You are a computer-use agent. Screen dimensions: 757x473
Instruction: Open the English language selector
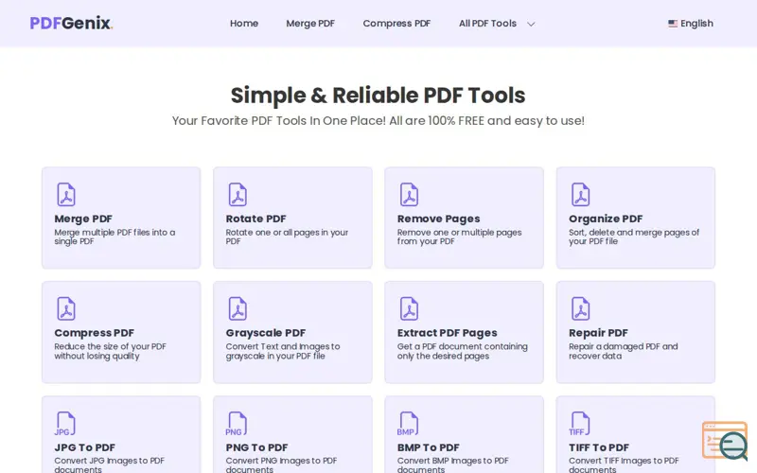[x=691, y=23]
